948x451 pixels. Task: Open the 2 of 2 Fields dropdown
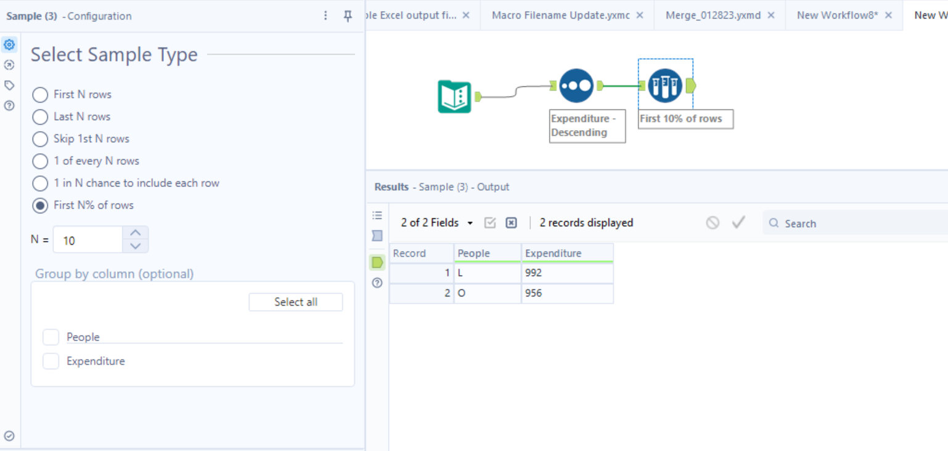(x=436, y=223)
